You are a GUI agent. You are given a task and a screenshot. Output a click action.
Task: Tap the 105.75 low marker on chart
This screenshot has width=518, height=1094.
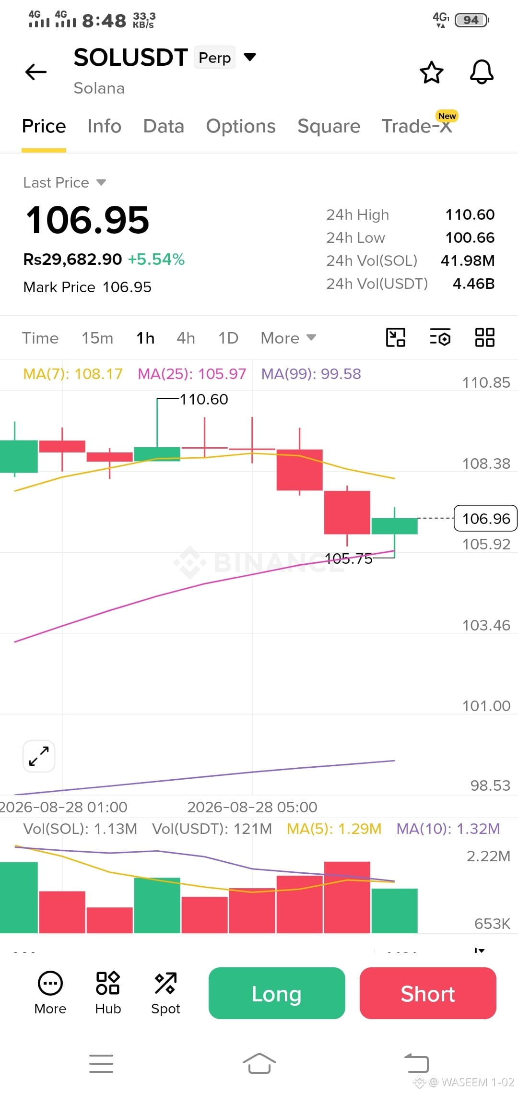[349, 559]
